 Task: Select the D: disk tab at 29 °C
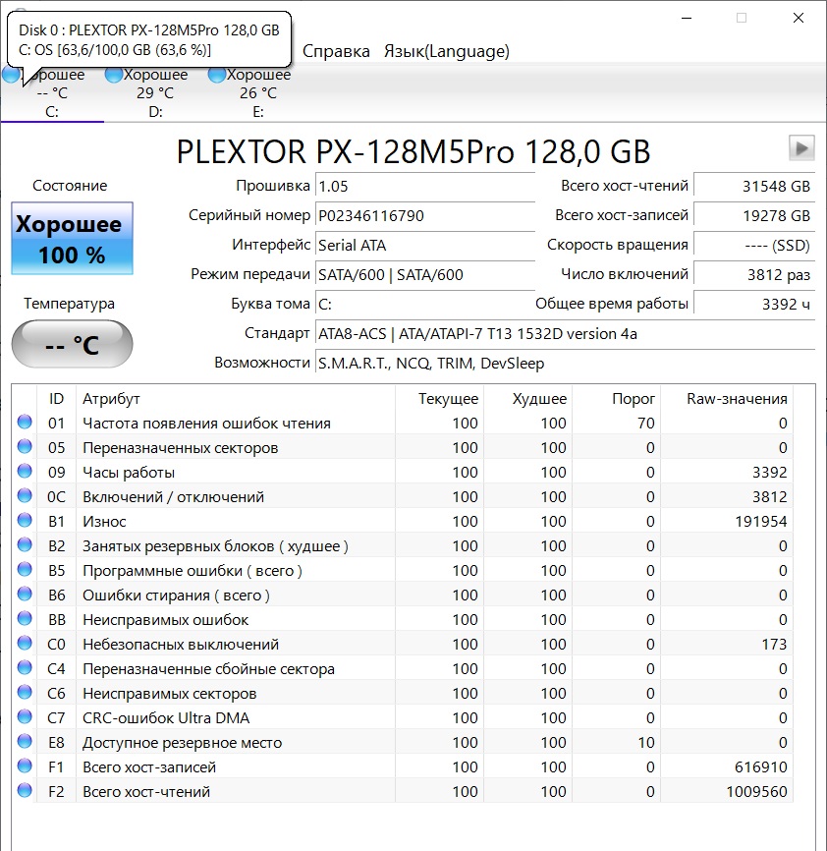tap(155, 92)
